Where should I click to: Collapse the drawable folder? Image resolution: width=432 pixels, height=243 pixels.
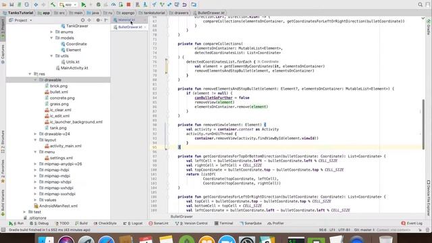tap(36, 80)
